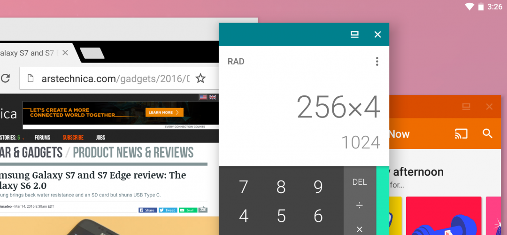Close the Galaxy S7 Chrome tab
The width and height of the screenshot is (507, 235).
click(65, 53)
